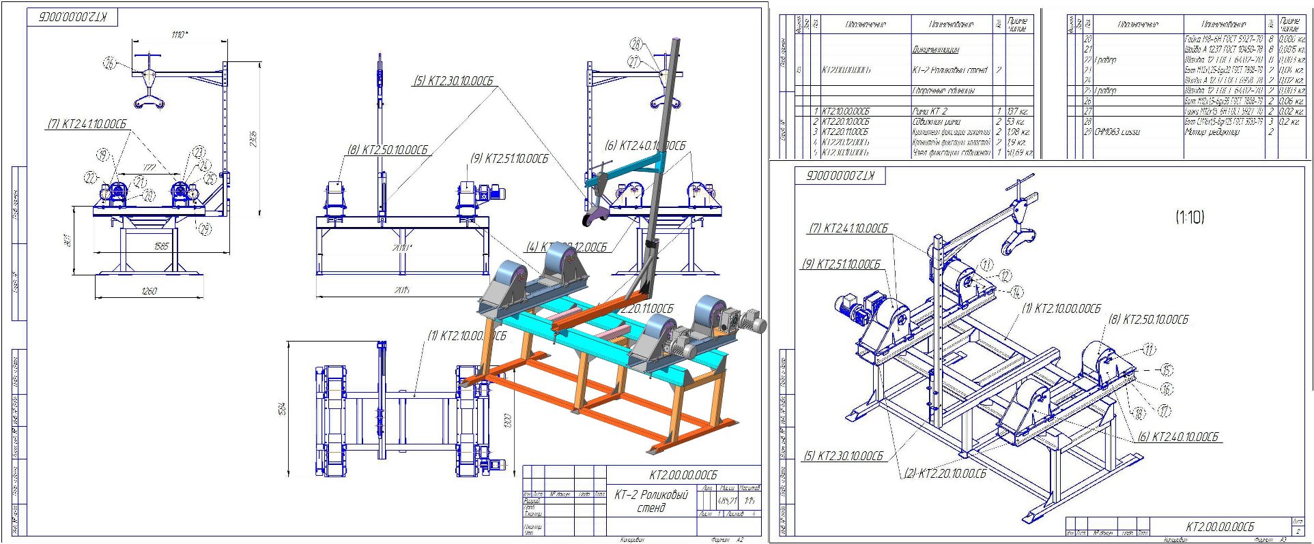The image size is (1314, 544).
Task: Click the "(7) КТ2.41.10.00СБ" callout on the isometric sheet
Action: (x=848, y=229)
